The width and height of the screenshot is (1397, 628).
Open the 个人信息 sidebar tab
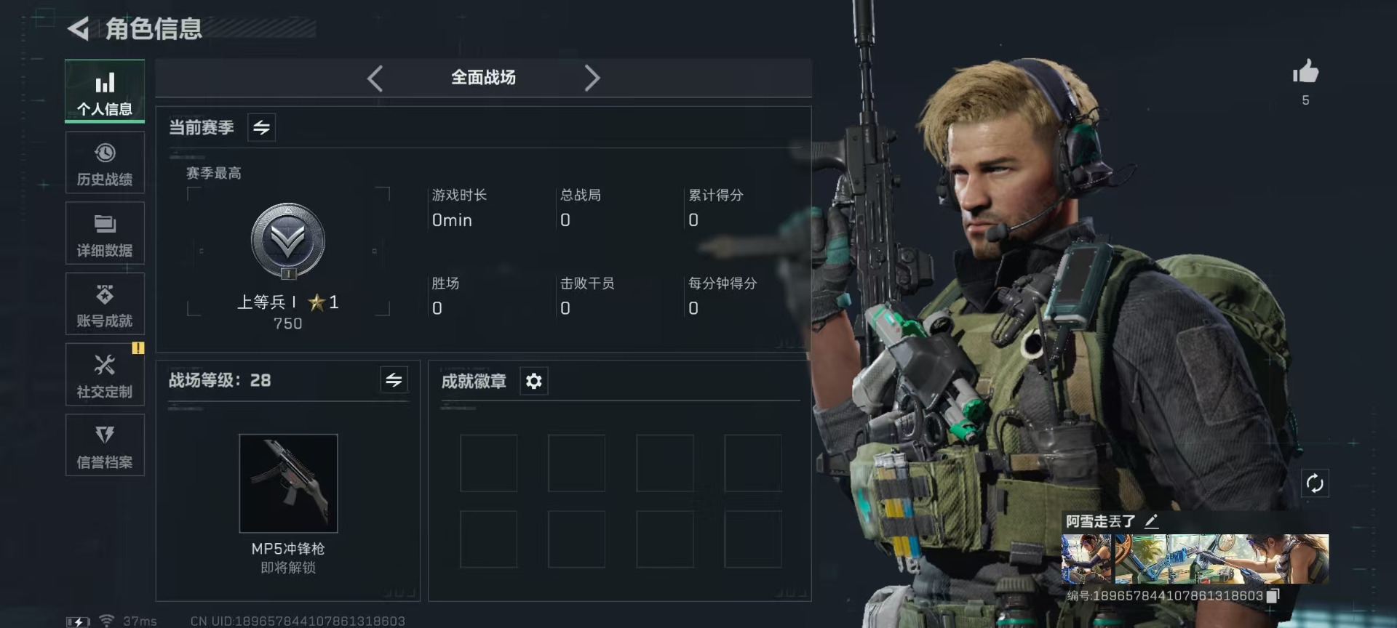click(105, 91)
